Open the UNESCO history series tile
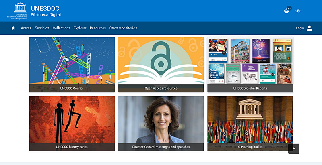322x165 pixels. pos(72,123)
